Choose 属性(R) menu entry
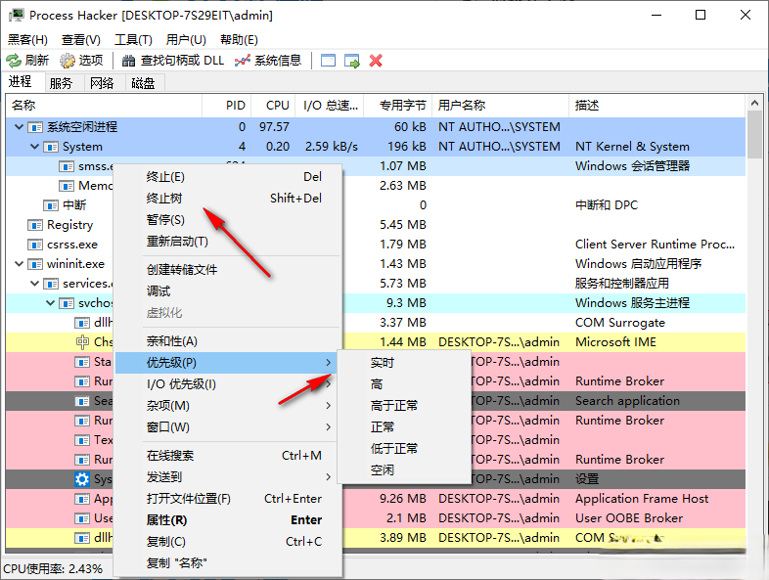This screenshot has width=769, height=580. tap(227, 520)
